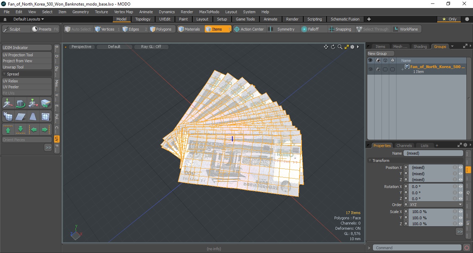Click the UV Projection Tool button
The height and width of the screenshot is (253, 473).
point(27,55)
